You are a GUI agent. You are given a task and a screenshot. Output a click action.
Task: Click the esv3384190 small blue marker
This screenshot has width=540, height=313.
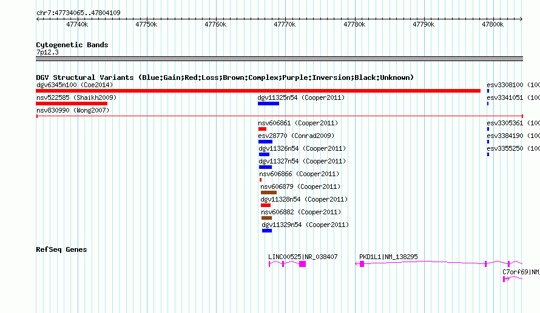tap(488, 142)
